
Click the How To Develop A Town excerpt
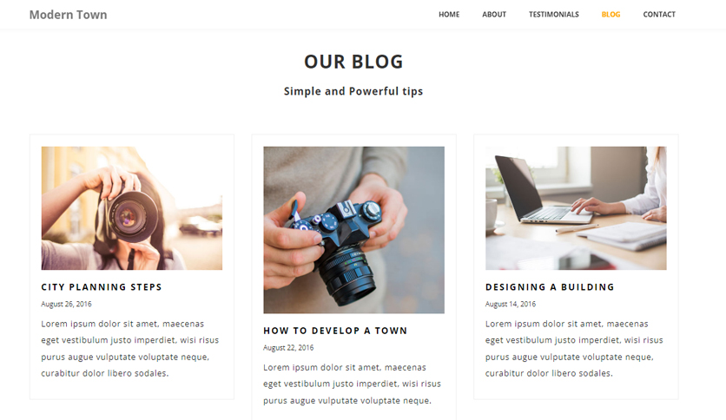pos(352,384)
